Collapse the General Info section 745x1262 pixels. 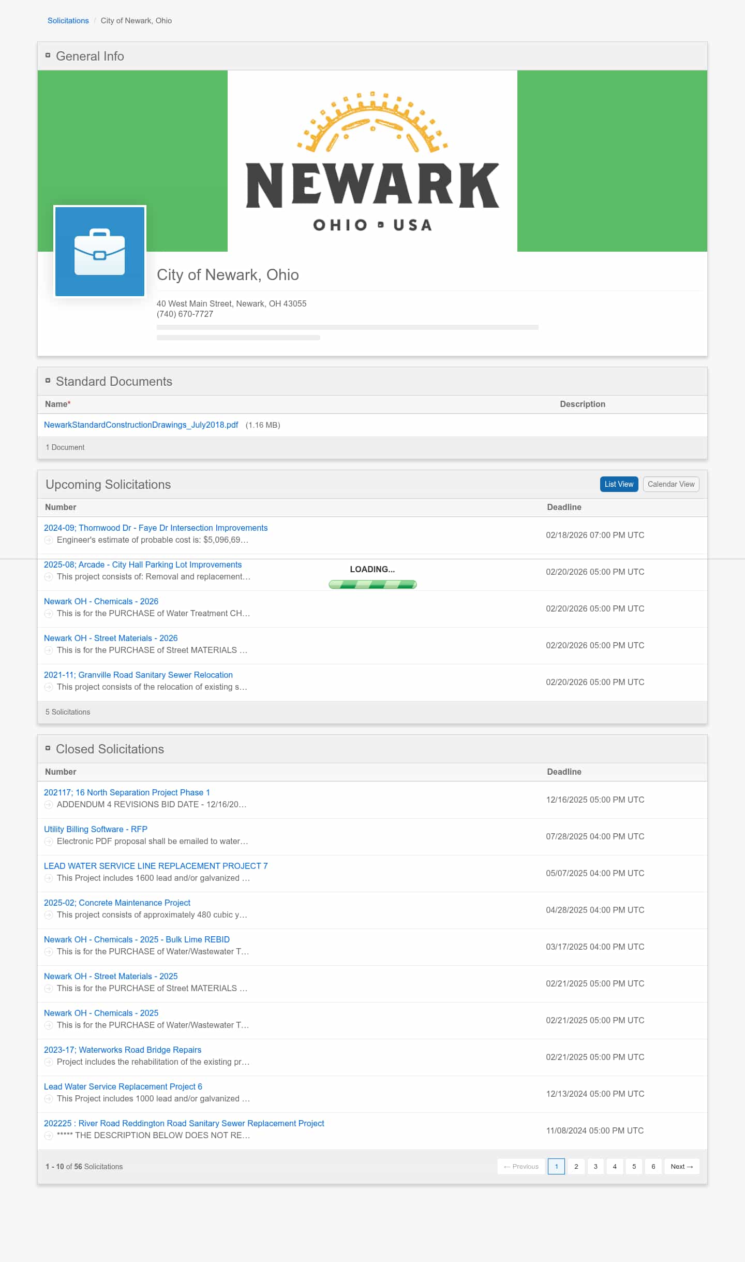click(x=48, y=55)
